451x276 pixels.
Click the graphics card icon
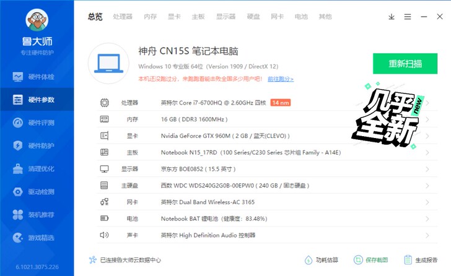(x=104, y=136)
